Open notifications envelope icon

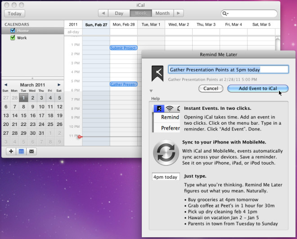31,151
